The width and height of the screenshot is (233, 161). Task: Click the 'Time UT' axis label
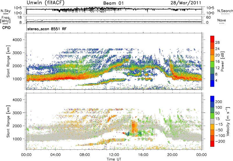[x=114, y=159]
